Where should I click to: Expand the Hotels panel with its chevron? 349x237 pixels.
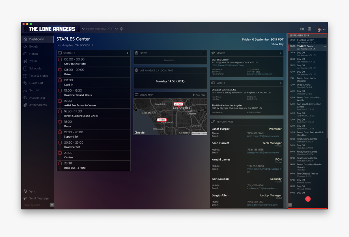coord(281,83)
